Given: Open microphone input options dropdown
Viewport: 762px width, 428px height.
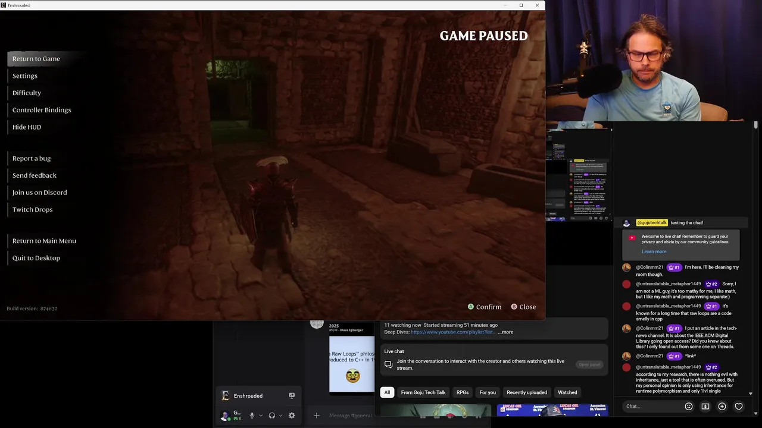Looking at the screenshot, I should (260, 416).
